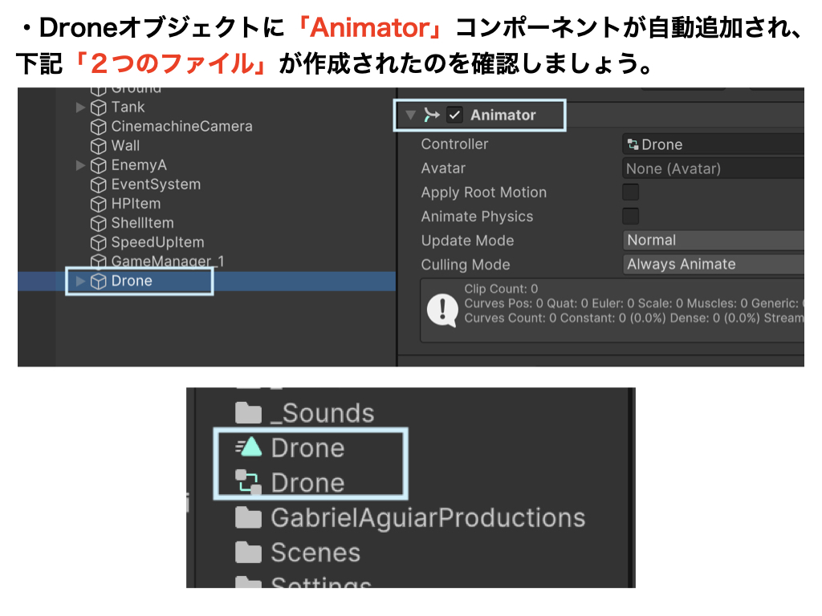The height and width of the screenshot is (616, 822).
Task: Open the GabrielAguiarProductions folder icon
Action: (249, 518)
